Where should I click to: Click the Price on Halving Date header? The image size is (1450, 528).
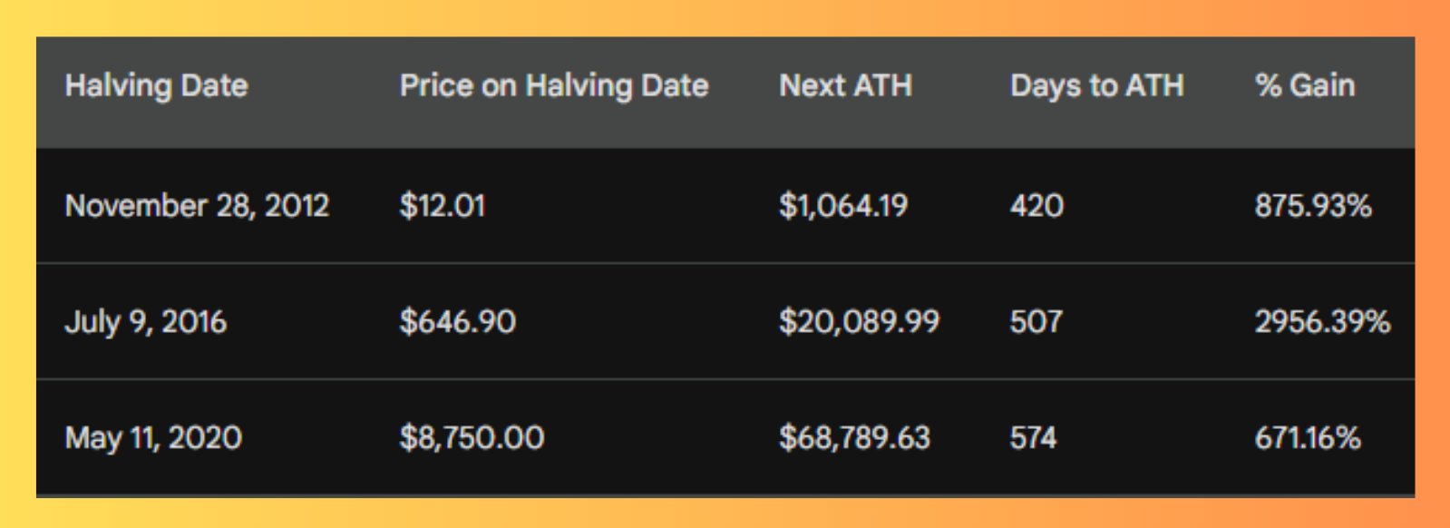click(x=554, y=86)
